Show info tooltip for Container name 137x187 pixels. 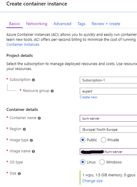39,118
